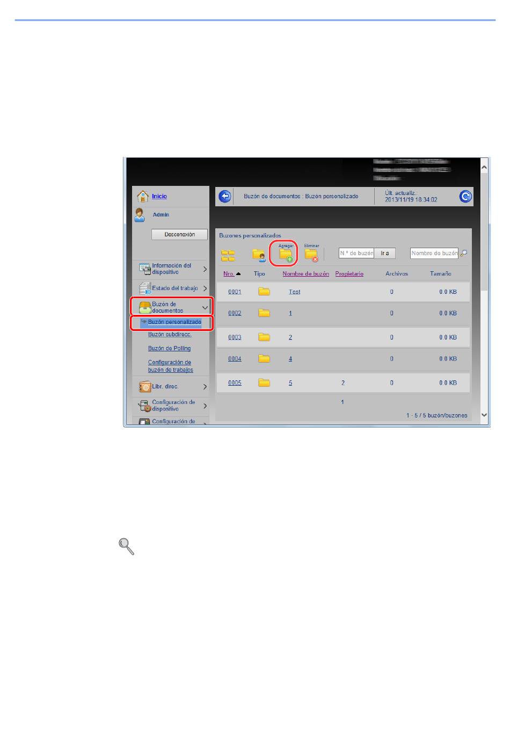The image size is (510, 736).
Task: Click folder icon for box 0001
Action: pyautogui.click(x=264, y=292)
